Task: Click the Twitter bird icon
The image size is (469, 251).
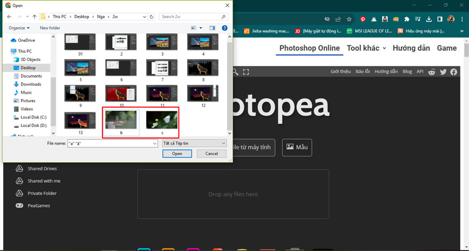Action: click(443, 72)
